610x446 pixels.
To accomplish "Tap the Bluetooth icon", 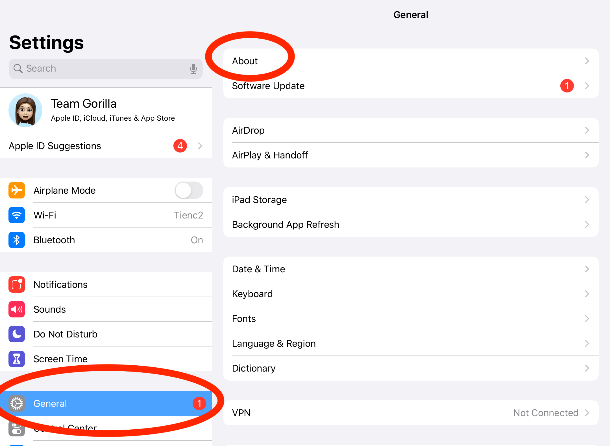I will tap(17, 240).
